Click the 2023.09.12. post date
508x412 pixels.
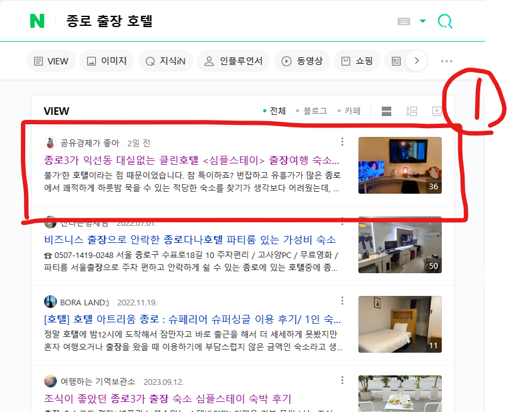tap(163, 382)
